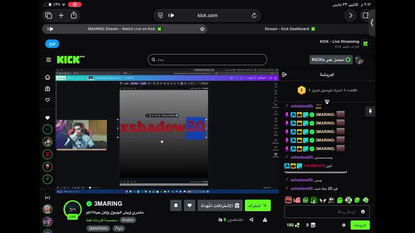
Task: Open Safari page settings reader icon
Action: click(x=160, y=16)
